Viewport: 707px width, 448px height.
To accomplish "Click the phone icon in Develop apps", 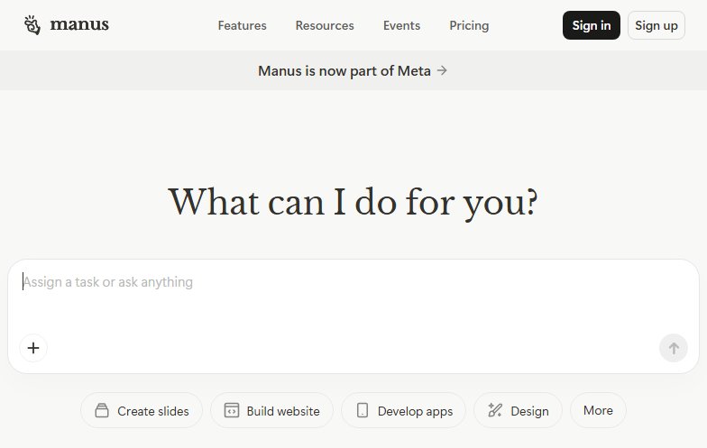I will (x=363, y=411).
